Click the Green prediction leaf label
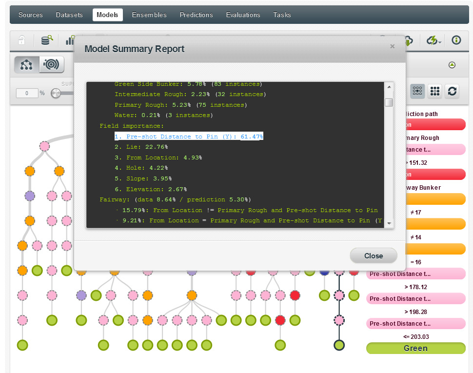The height and width of the screenshot is (373, 473). click(x=415, y=349)
